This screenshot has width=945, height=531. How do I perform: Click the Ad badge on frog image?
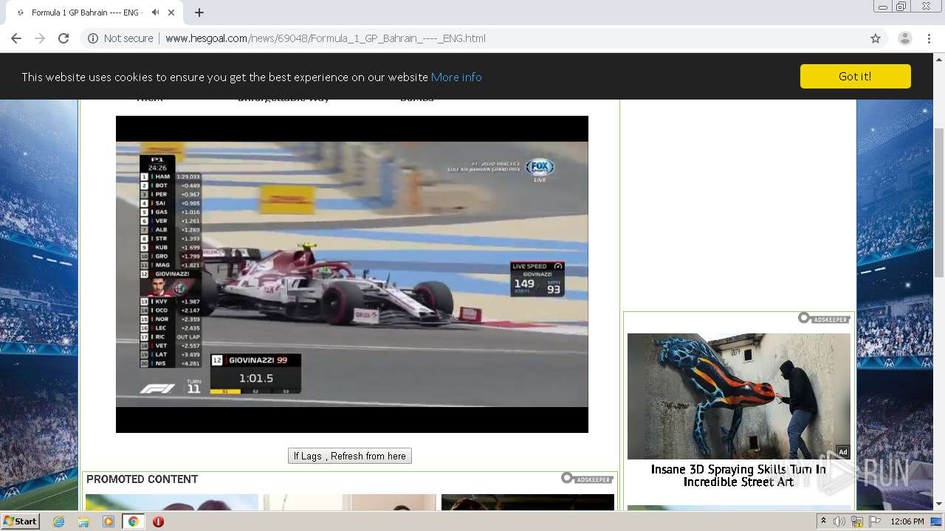(x=842, y=452)
